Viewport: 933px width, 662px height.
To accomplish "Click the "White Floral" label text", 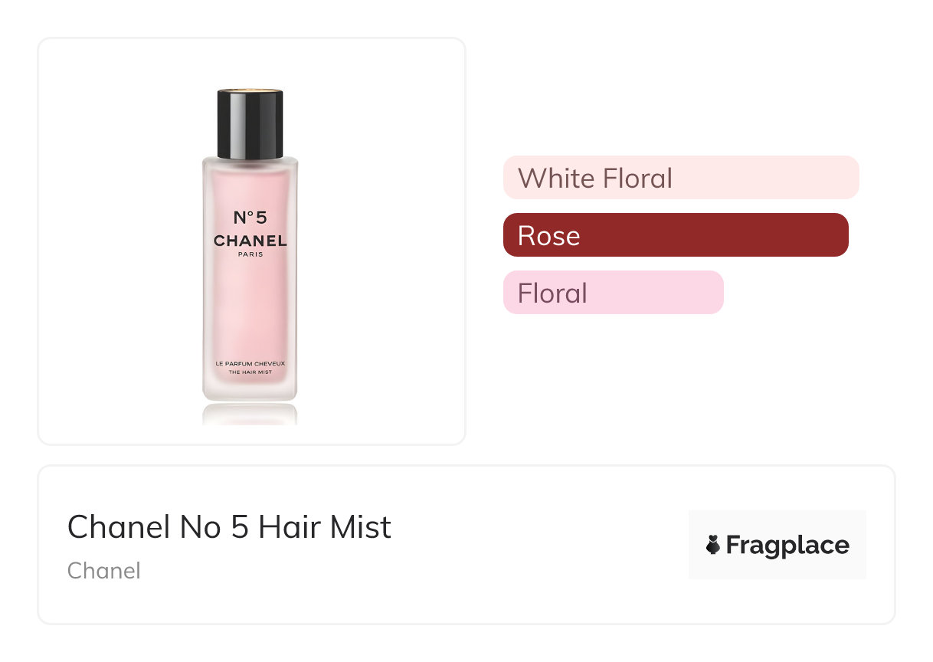I will 595,178.
